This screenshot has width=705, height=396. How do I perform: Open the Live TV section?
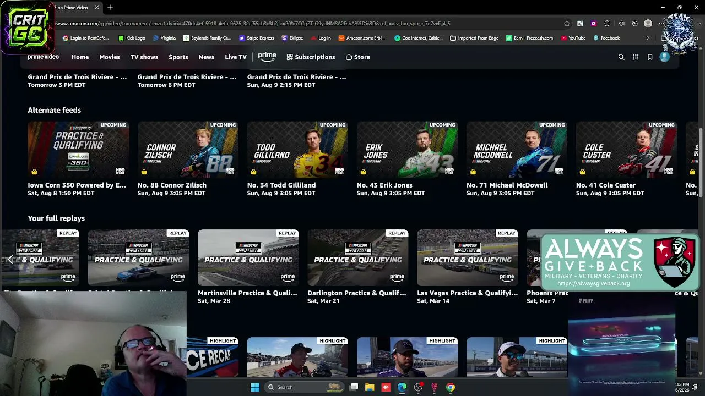(x=236, y=57)
